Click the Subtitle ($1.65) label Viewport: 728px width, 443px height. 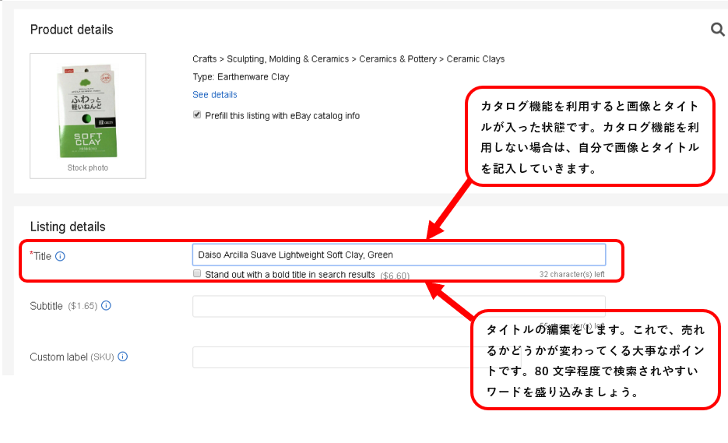pyautogui.click(x=64, y=306)
